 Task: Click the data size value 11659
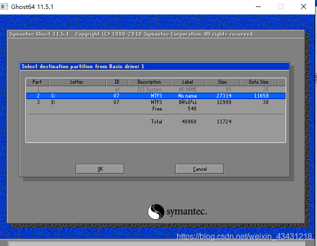point(261,96)
